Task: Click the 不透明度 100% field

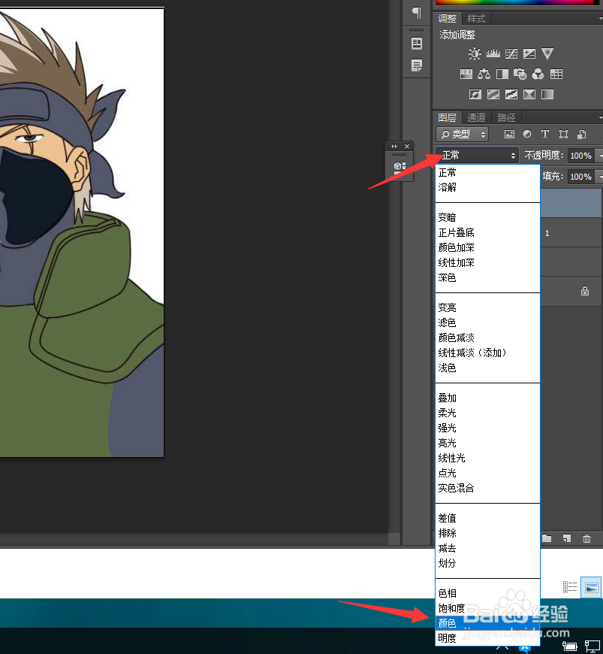Action: click(x=580, y=156)
